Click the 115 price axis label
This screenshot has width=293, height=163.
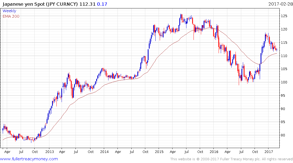(284, 43)
